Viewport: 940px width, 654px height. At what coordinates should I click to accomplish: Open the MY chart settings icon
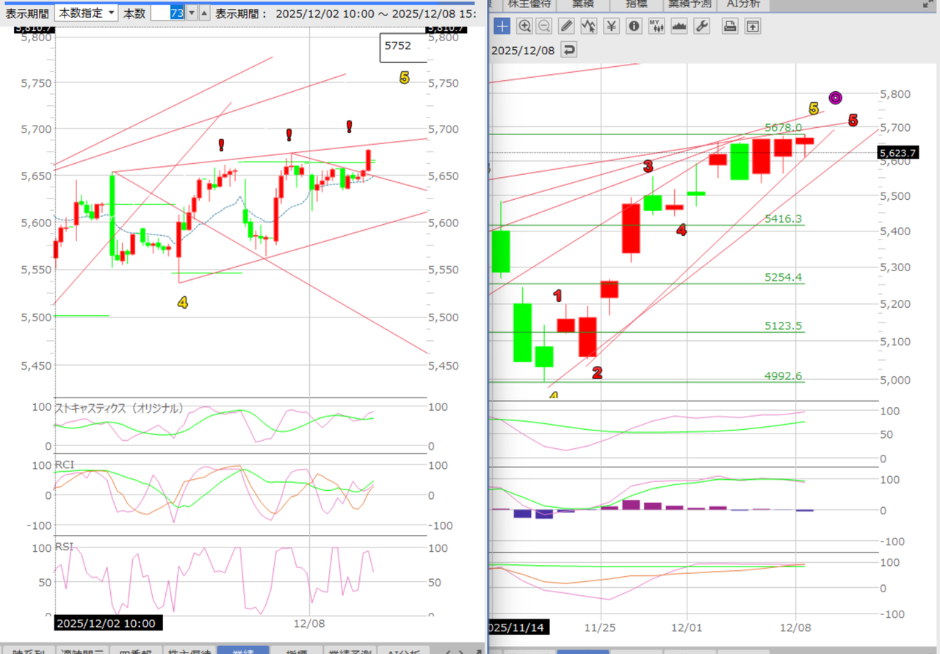tap(657, 26)
